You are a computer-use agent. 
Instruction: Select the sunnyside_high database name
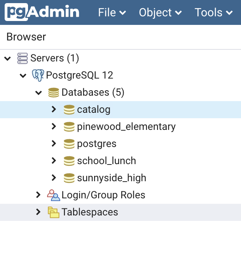pos(112,178)
